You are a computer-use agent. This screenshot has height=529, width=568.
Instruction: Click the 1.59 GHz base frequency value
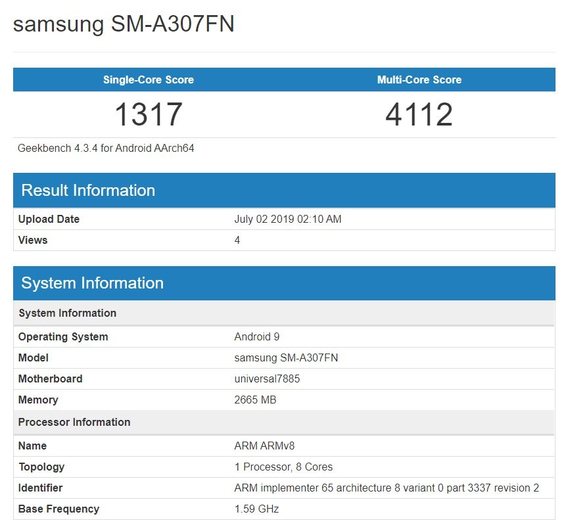(x=256, y=509)
